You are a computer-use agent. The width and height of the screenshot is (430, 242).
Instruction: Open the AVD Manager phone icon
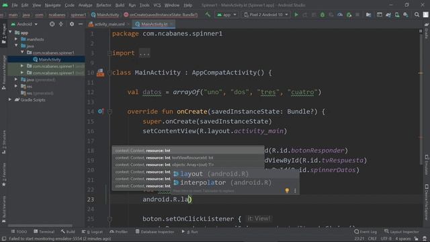397,15
